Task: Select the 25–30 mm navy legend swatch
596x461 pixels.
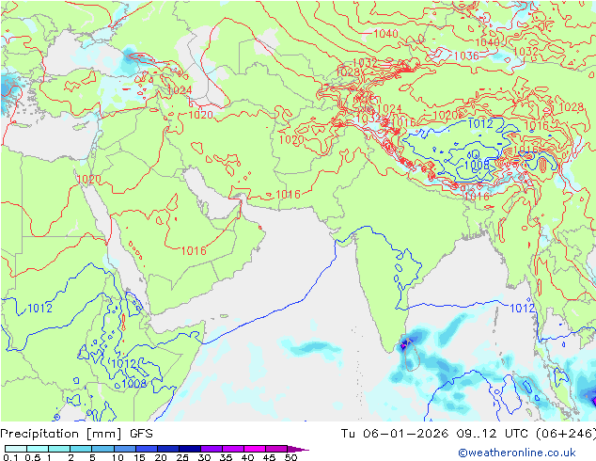Action: 190,449
